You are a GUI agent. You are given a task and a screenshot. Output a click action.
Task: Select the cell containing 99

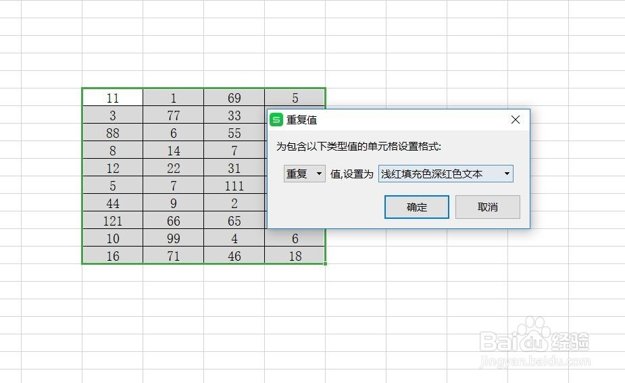click(x=174, y=238)
